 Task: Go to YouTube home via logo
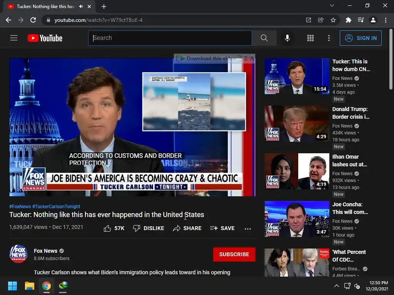(x=45, y=38)
